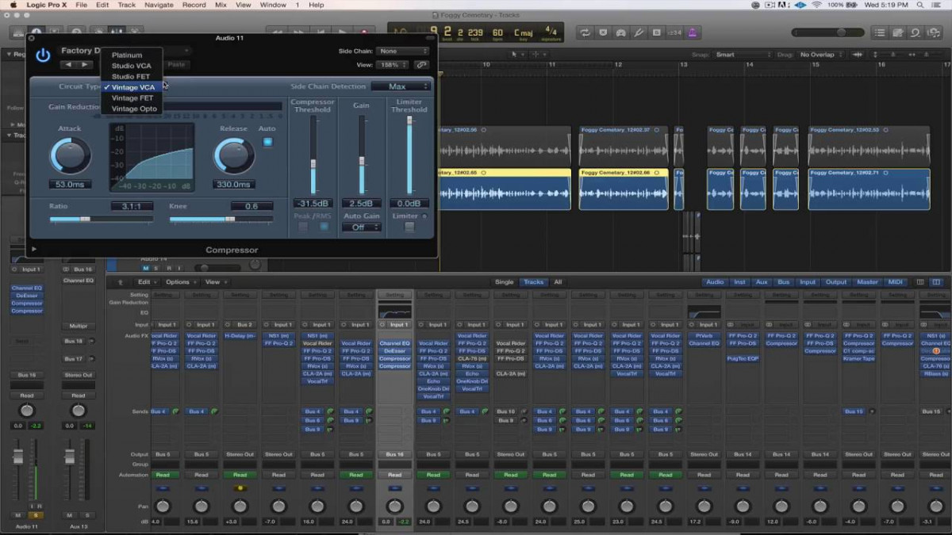Open the Auto Gain Off dropdown
The width and height of the screenshot is (952, 535).
tap(361, 227)
